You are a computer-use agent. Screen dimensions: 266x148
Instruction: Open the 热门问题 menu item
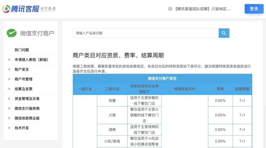(x=22, y=50)
